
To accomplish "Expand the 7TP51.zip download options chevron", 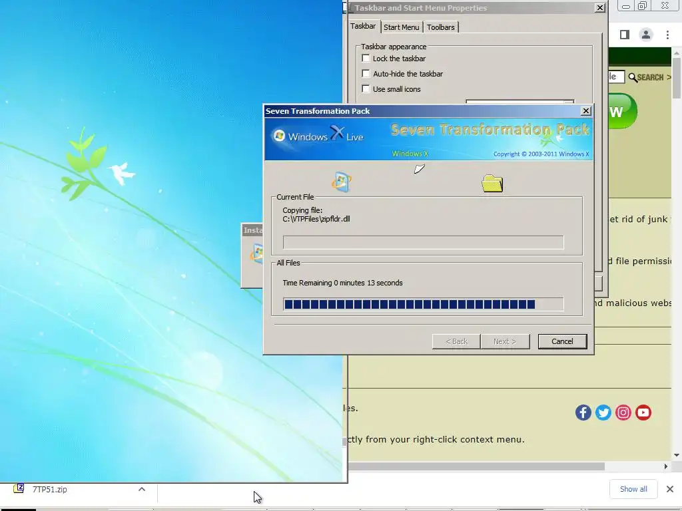I will [x=142, y=489].
